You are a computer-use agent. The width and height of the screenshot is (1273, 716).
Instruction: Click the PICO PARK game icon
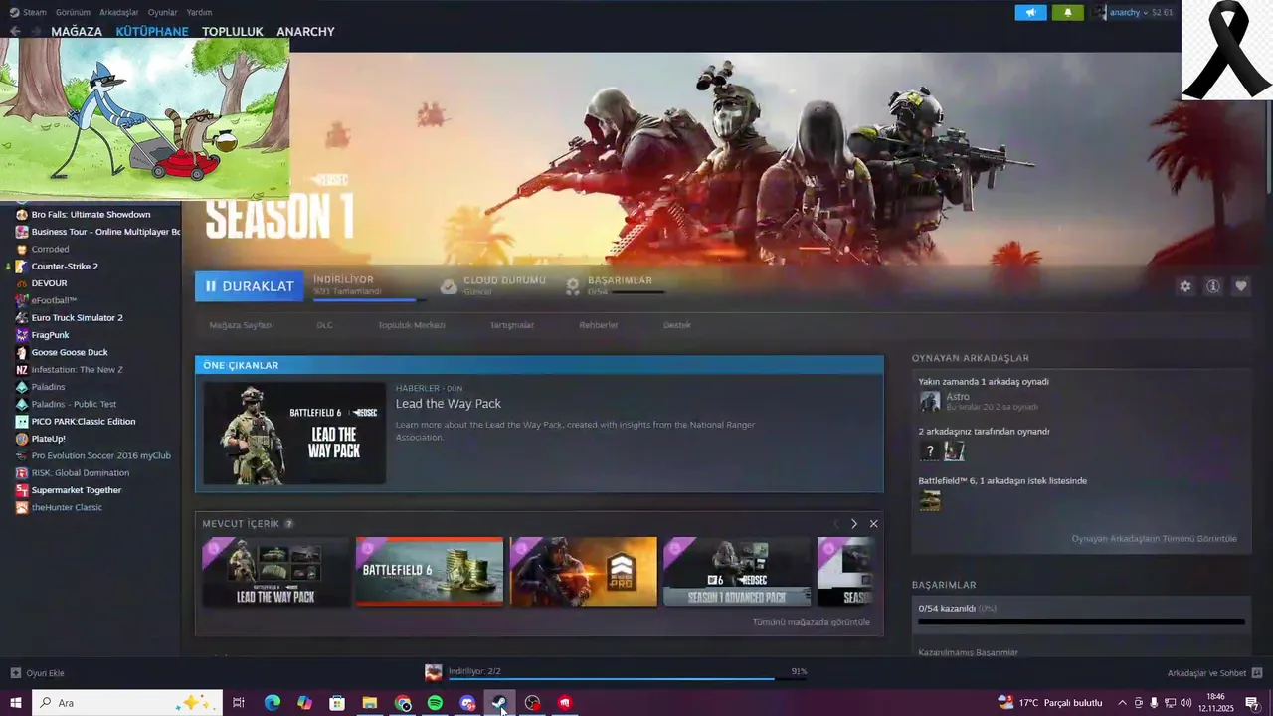click(22, 422)
